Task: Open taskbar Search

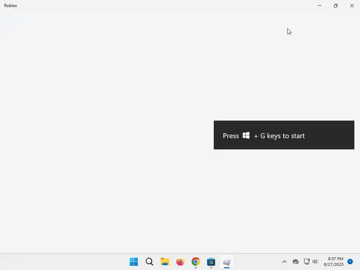Action: [x=149, y=262]
